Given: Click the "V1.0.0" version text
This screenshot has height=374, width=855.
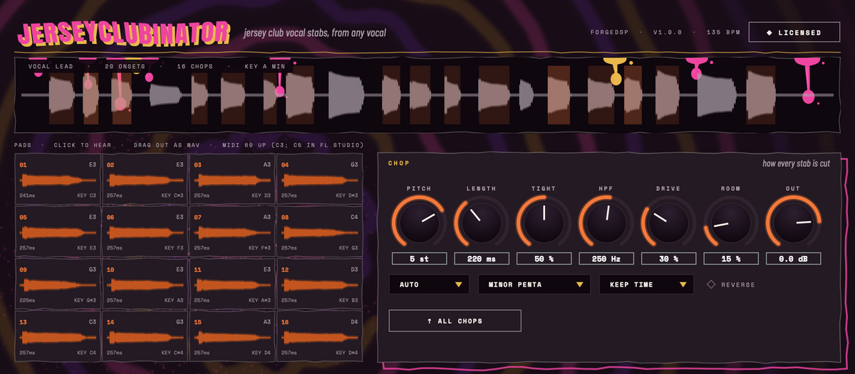Looking at the screenshot, I should point(668,33).
